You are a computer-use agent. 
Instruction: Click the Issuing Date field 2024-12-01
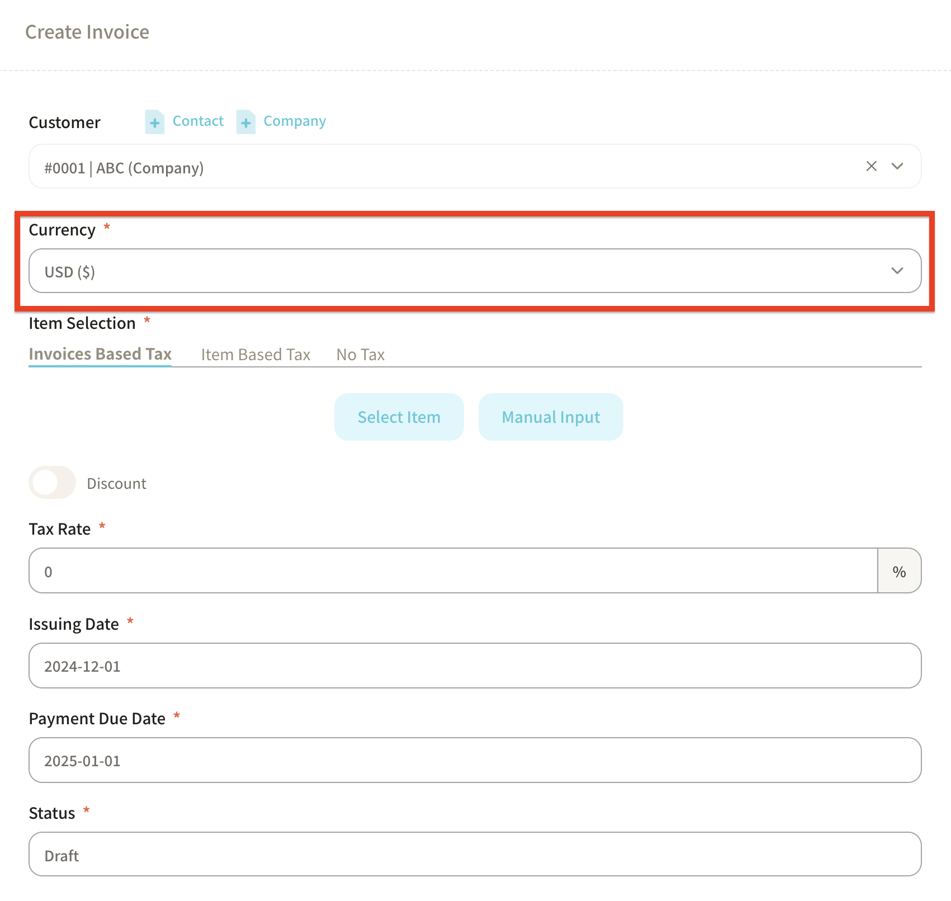pos(474,666)
